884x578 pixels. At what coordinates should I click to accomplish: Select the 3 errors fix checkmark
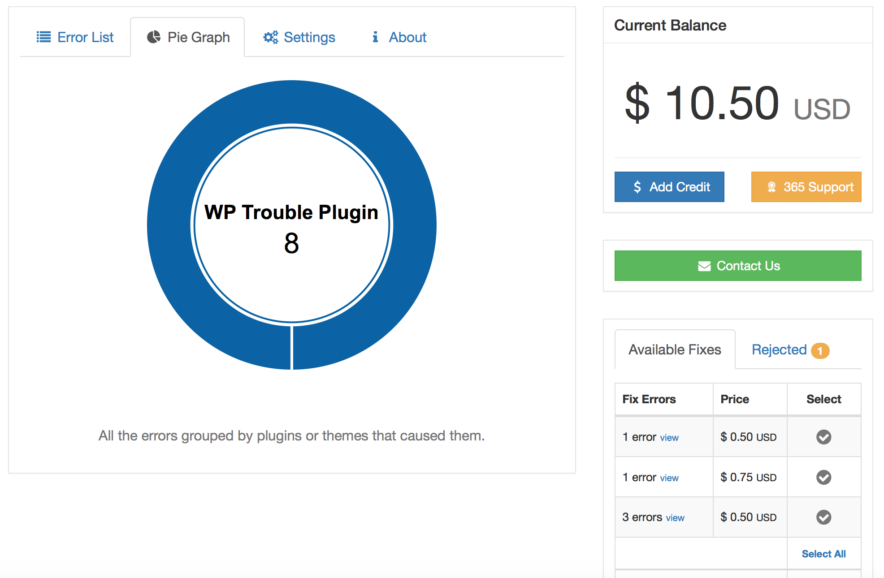click(x=823, y=517)
